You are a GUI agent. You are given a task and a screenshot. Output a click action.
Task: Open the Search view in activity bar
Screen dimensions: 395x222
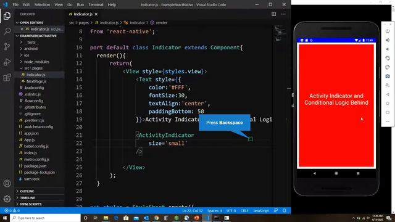tap(7, 31)
